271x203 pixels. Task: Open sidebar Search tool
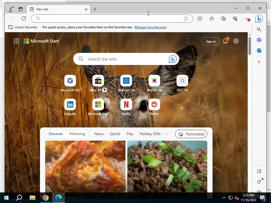click(x=259, y=29)
